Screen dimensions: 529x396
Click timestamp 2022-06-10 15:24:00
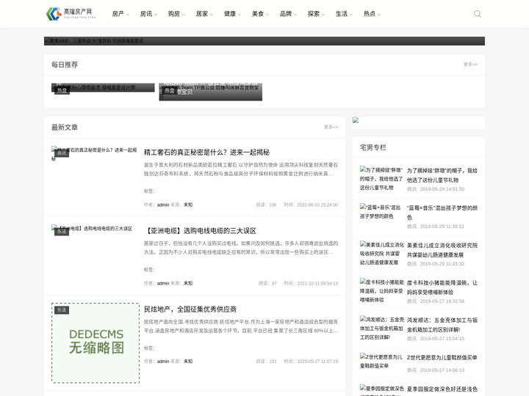click(x=317, y=205)
